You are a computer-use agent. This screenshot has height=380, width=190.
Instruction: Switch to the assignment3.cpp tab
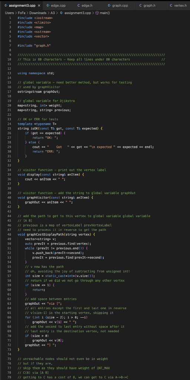click(21, 5)
